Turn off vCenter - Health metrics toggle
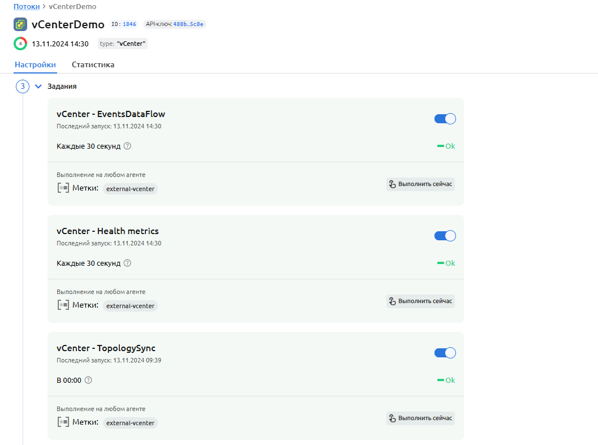598x445 pixels. [445, 236]
